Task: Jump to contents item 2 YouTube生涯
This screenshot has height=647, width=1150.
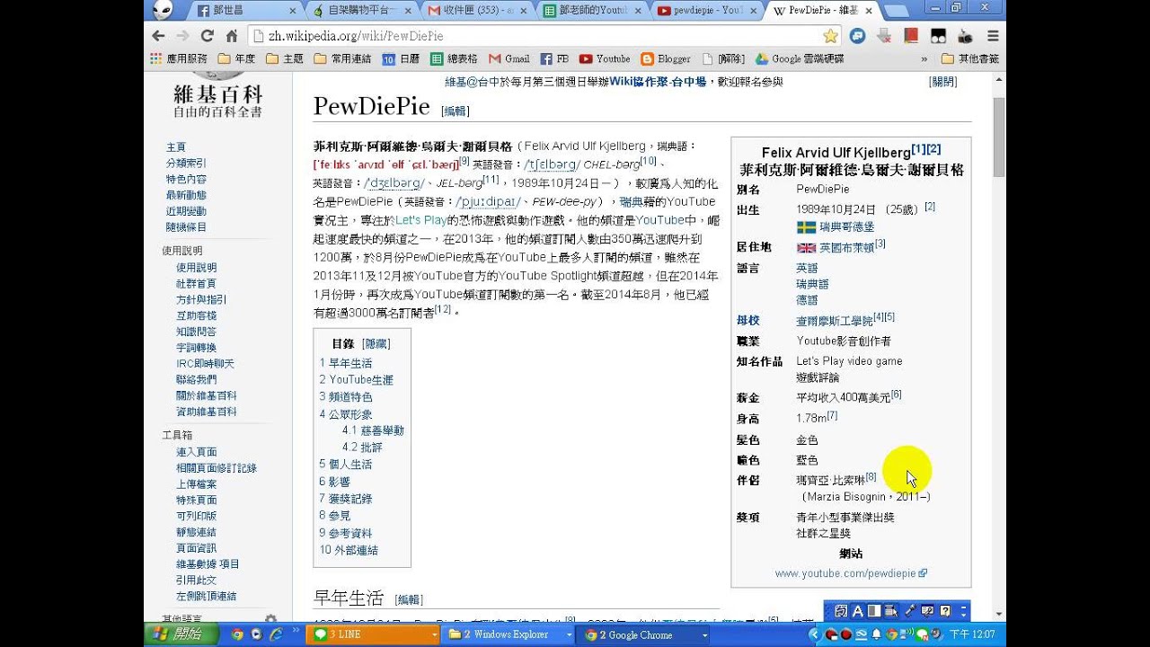Action: 357,380
